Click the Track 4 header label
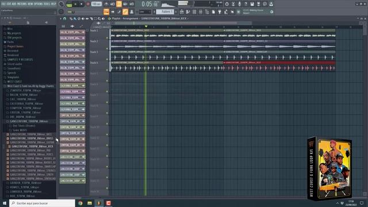The width and height of the screenshot is (368, 207). coord(94,63)
